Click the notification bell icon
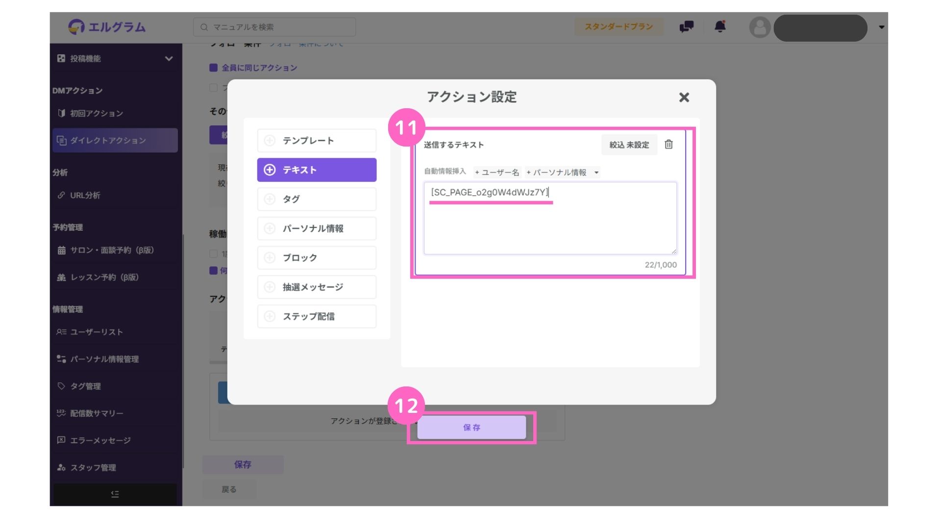The width and height of the screenshot is (941, 529). pos(720,26)
